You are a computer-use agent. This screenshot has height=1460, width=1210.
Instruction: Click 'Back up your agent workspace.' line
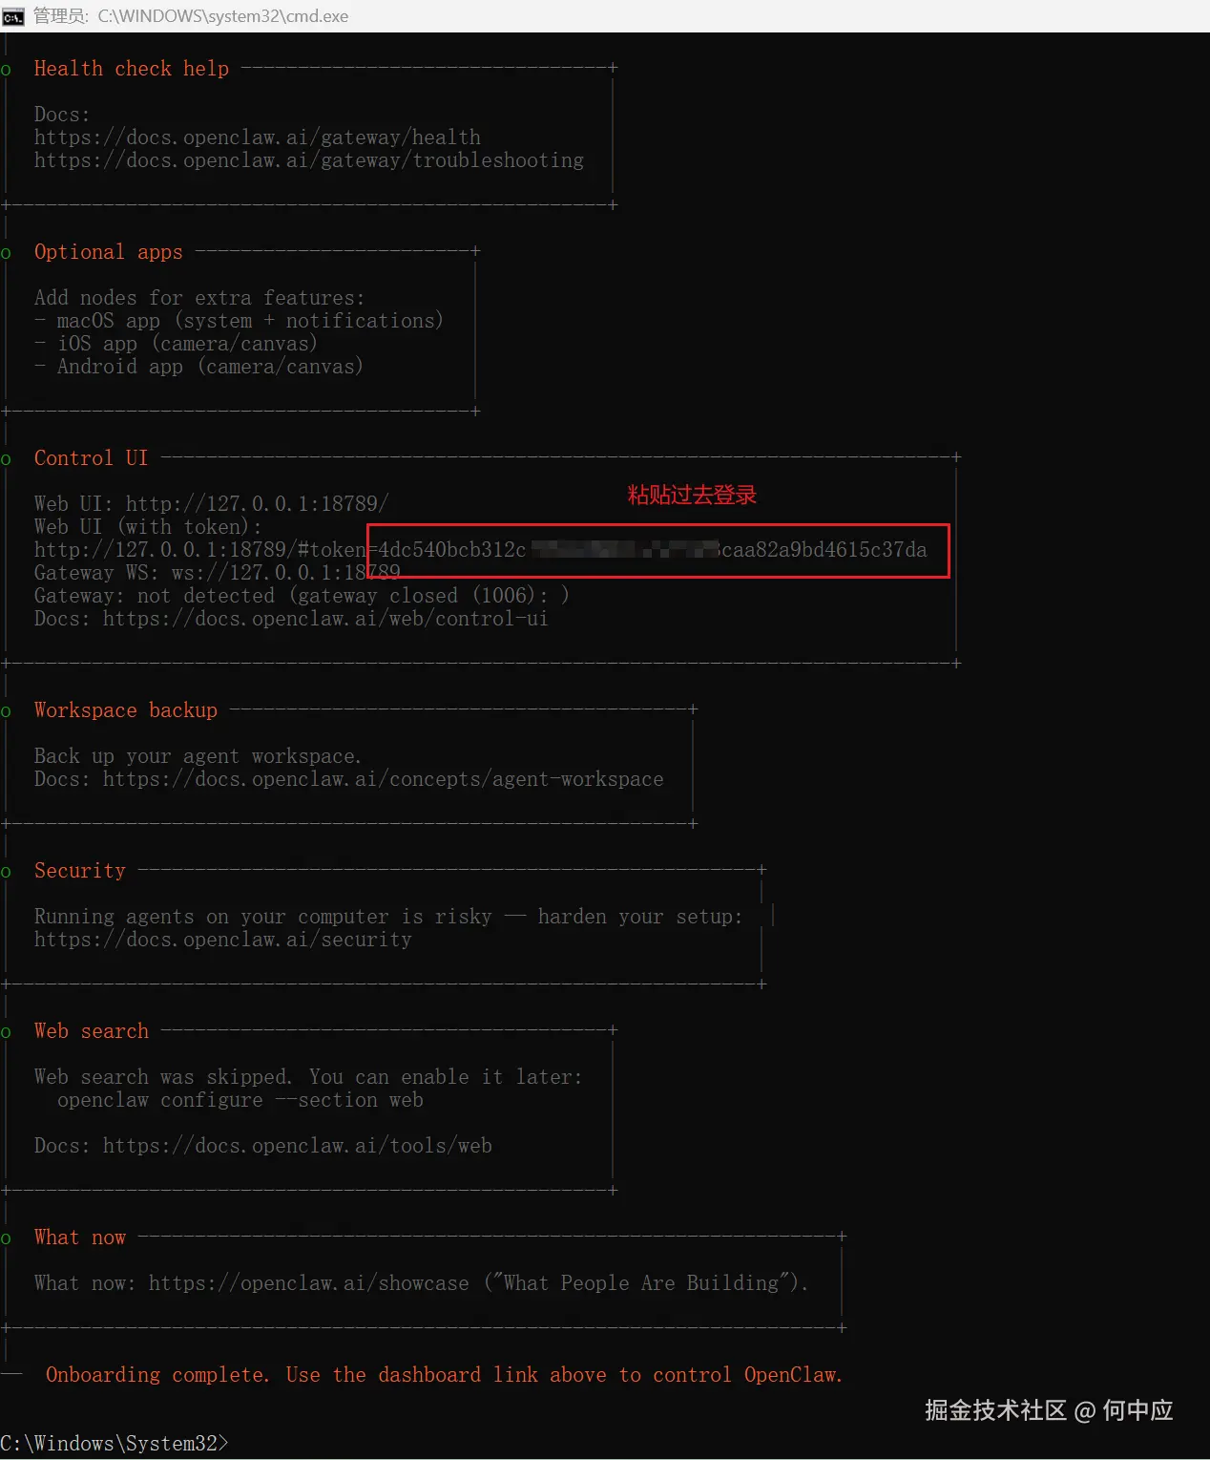198,756
